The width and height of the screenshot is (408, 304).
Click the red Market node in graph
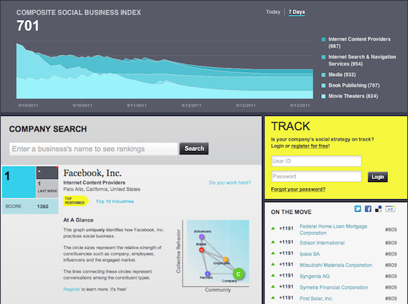[x=201, y=250]
